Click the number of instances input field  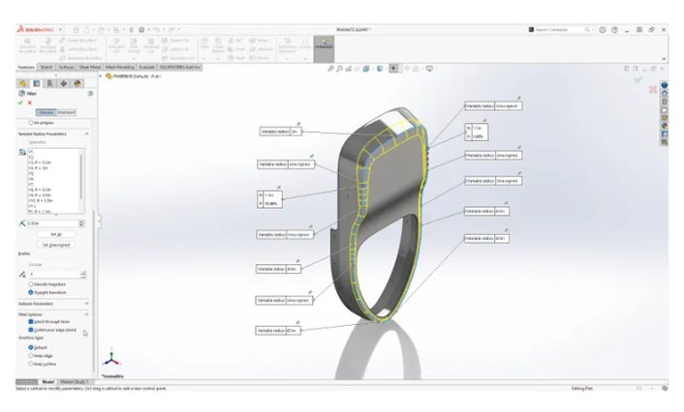click(54, 275)
